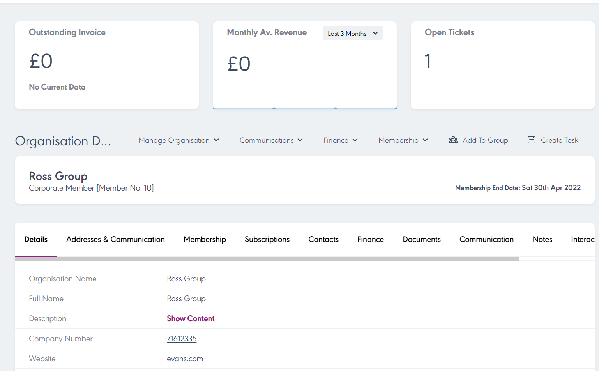599x371 pixels.
Task: Open the Last 3 Months dropdown
Action: pyautogui.click(x=353, y=34)
